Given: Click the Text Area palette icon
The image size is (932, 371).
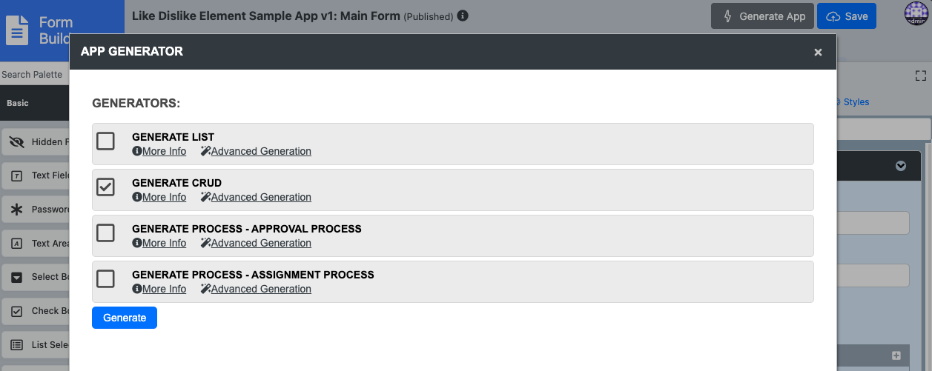Looking at the screenshot, I should click(16, 244).
